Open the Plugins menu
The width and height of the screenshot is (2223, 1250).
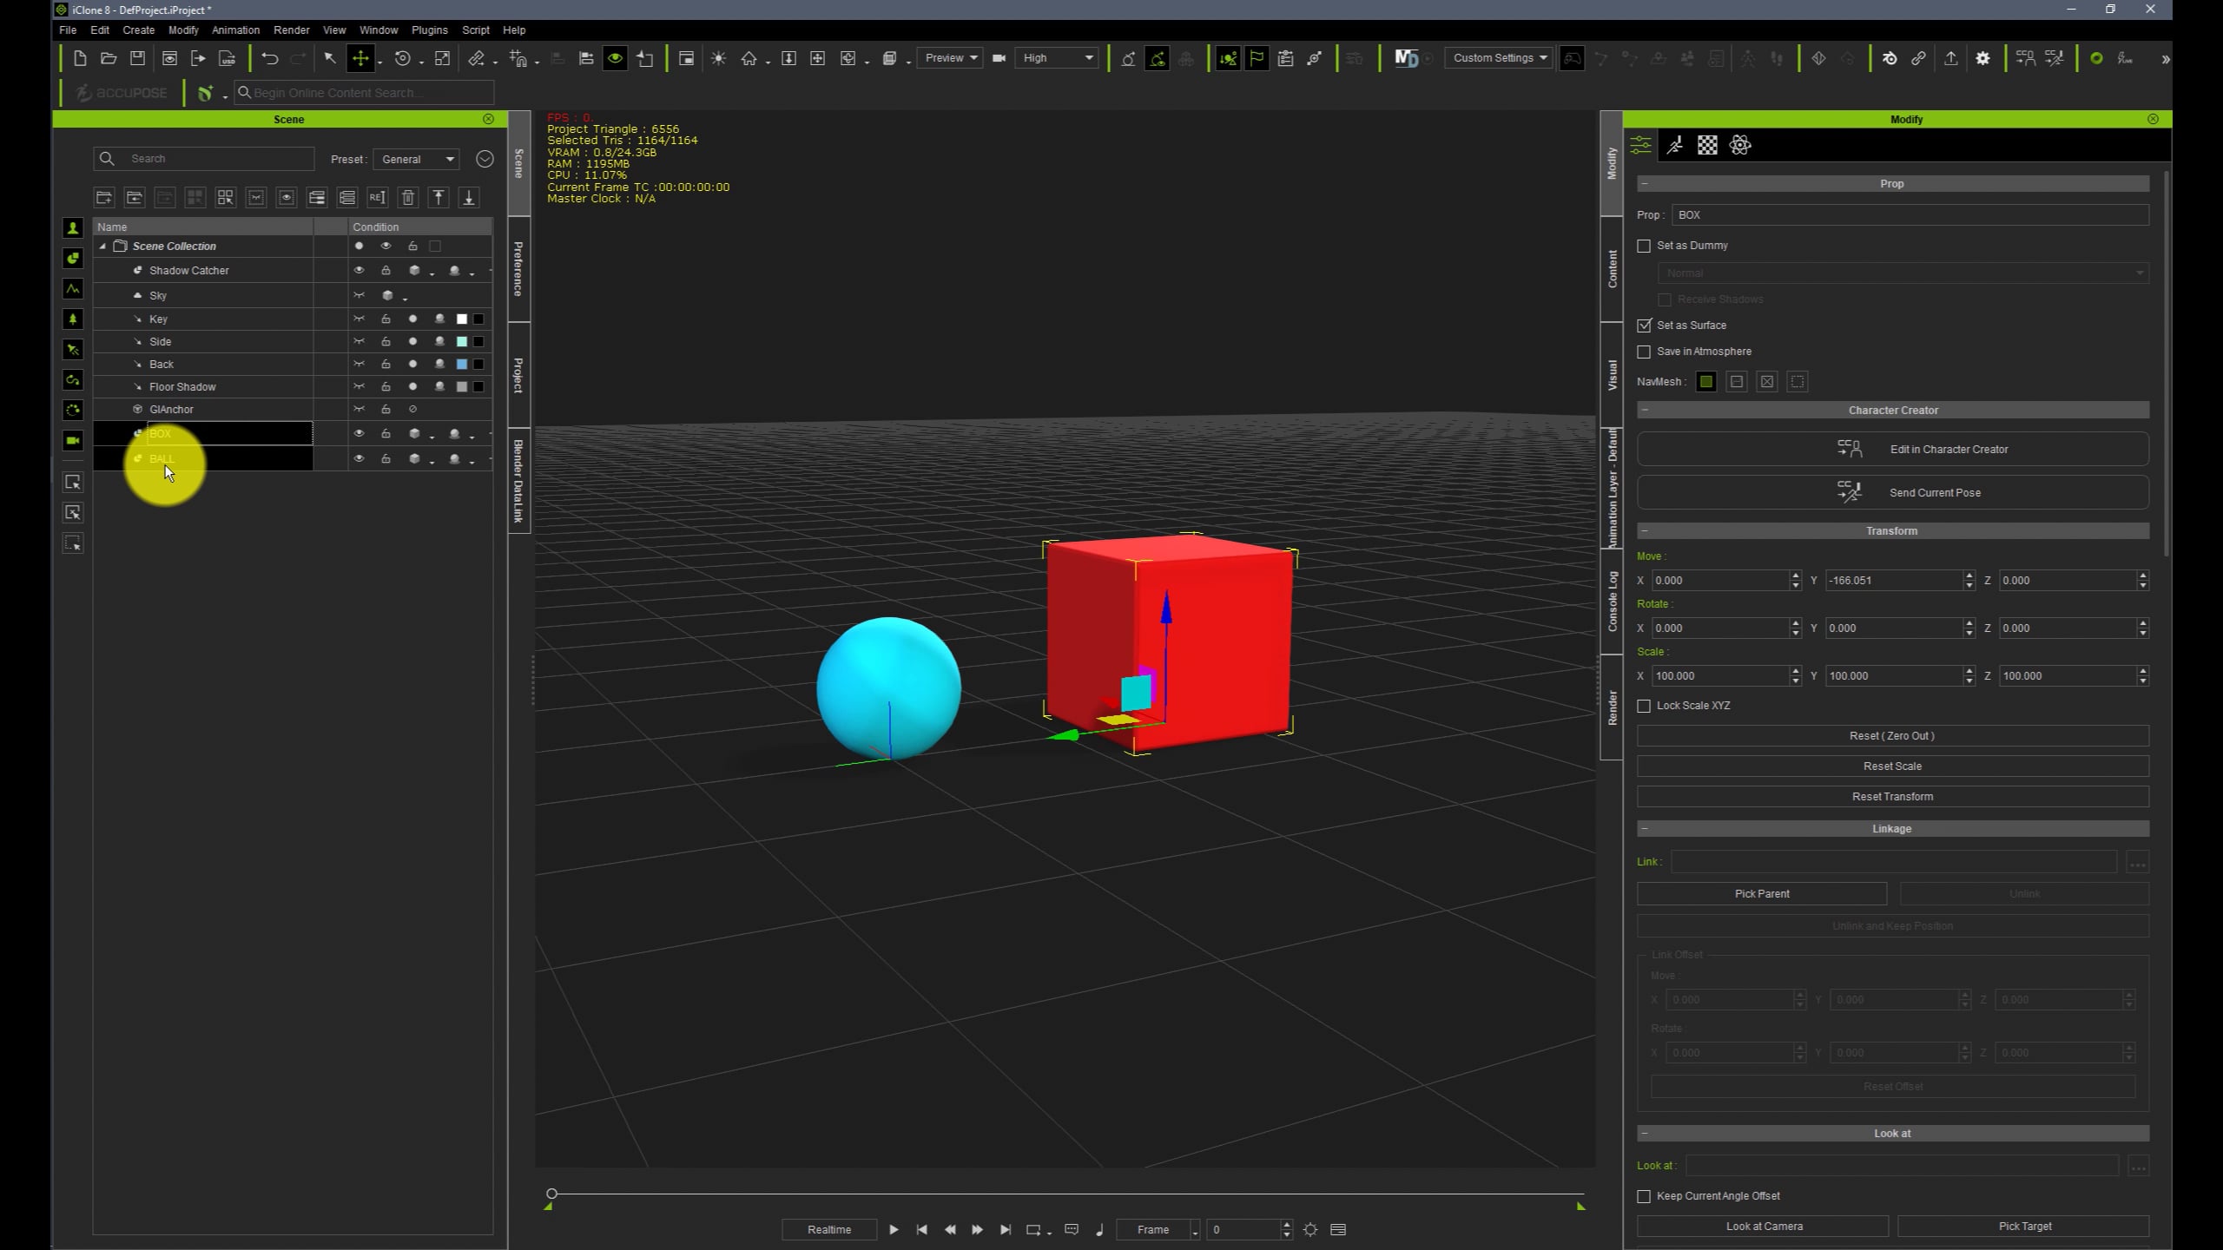[x=429, y=30]
